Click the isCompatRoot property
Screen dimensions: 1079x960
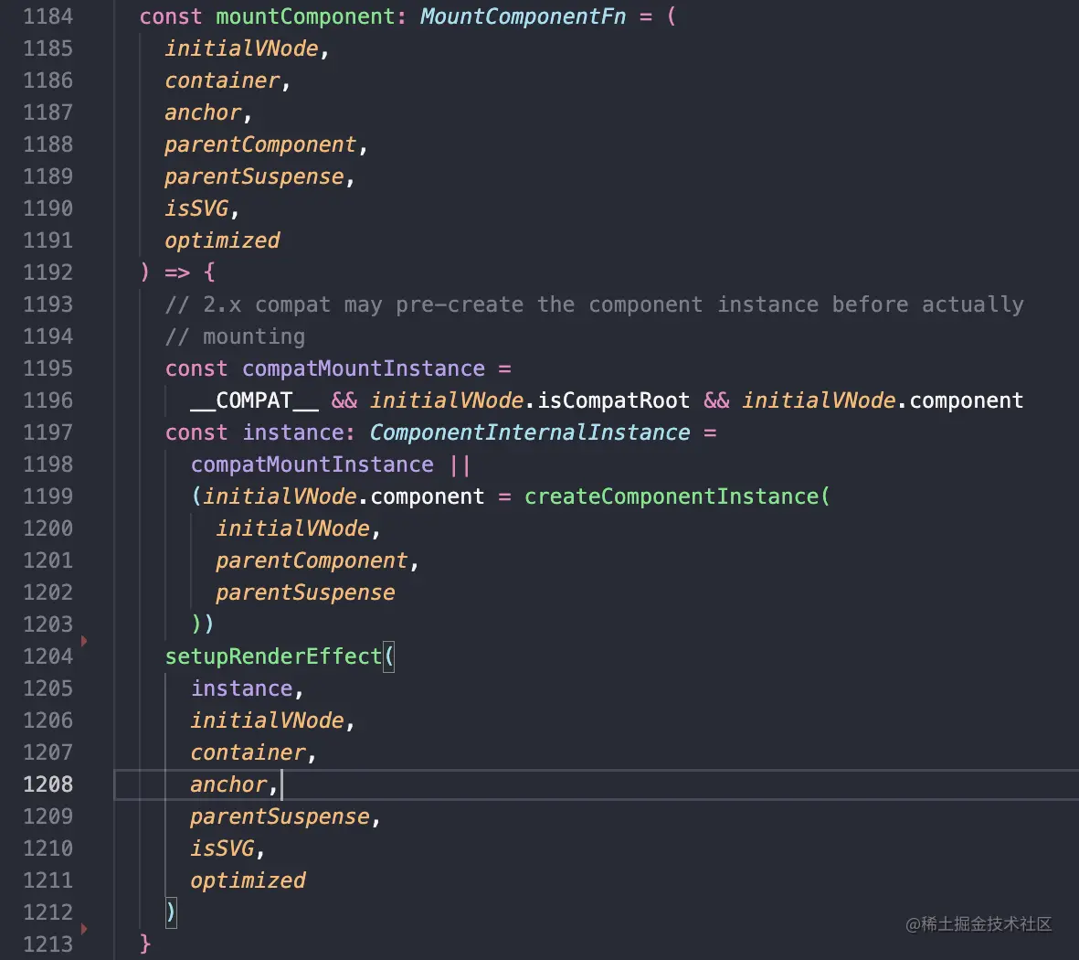613,400
